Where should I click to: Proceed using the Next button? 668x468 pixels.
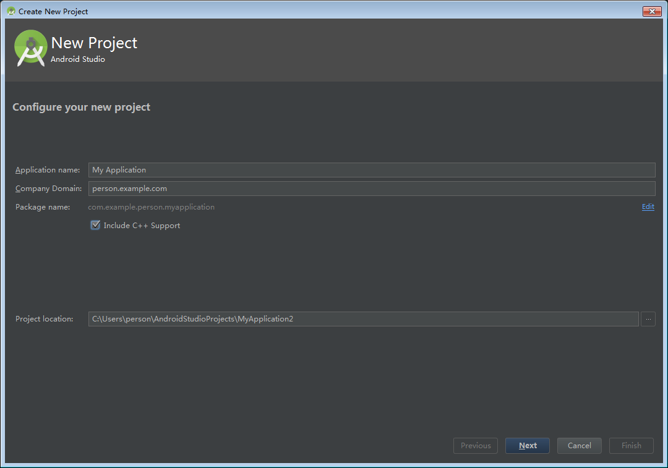[x=527, y=445]
